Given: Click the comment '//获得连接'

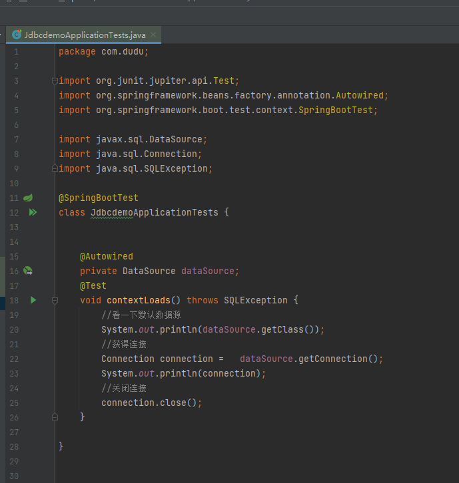Looking at the screenshot, I should 124,344.
